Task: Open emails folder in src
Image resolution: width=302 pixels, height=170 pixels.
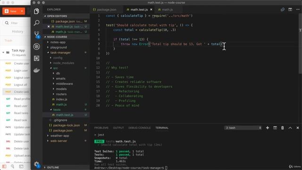Action: click(x=60, y=78)
